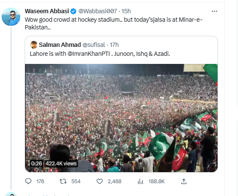Click the Salman Ahmad name in quote
Image resolution: width=238 pixels, height=196 pixels.
pyautogui.click(x=60, y=45)
